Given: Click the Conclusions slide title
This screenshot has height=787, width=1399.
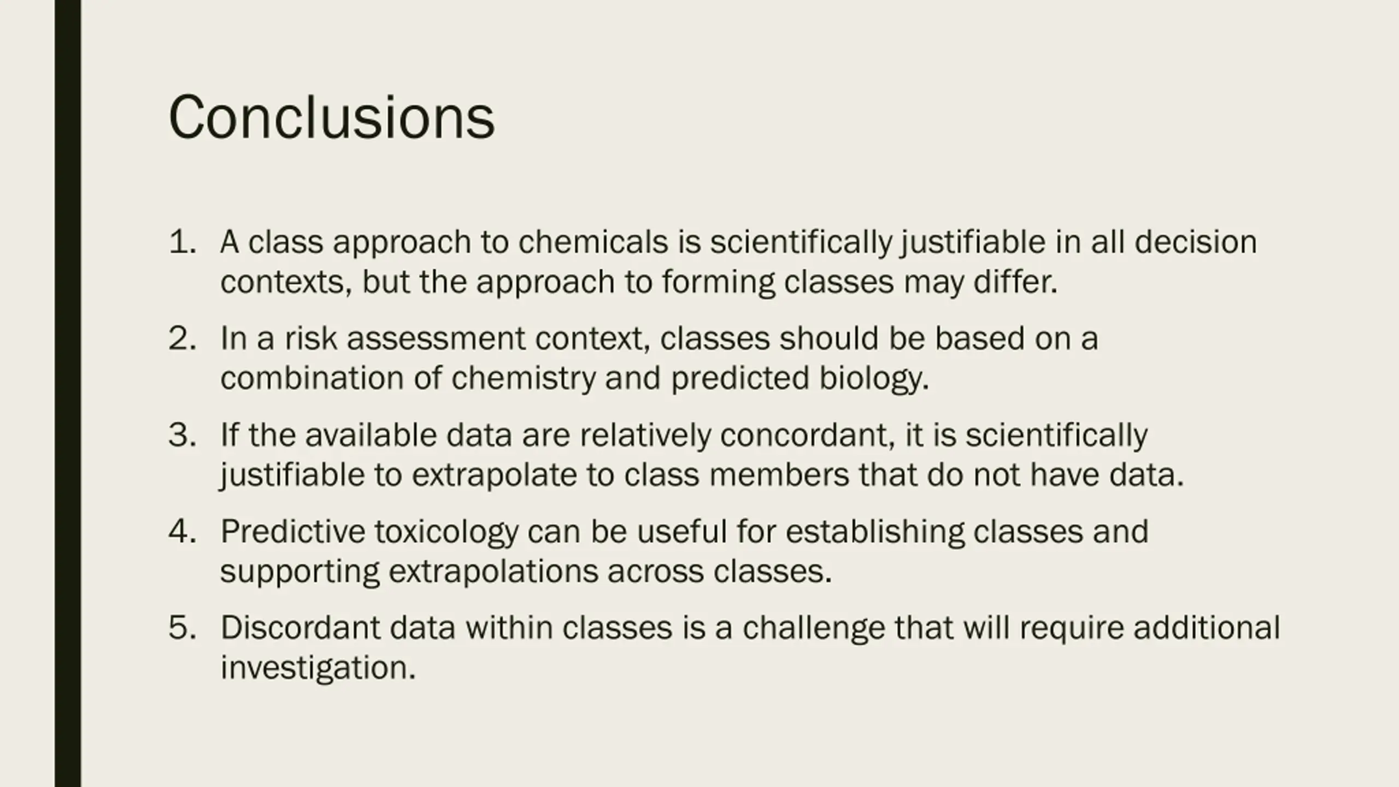Looking at the screenshot, I should pos(332,117).
